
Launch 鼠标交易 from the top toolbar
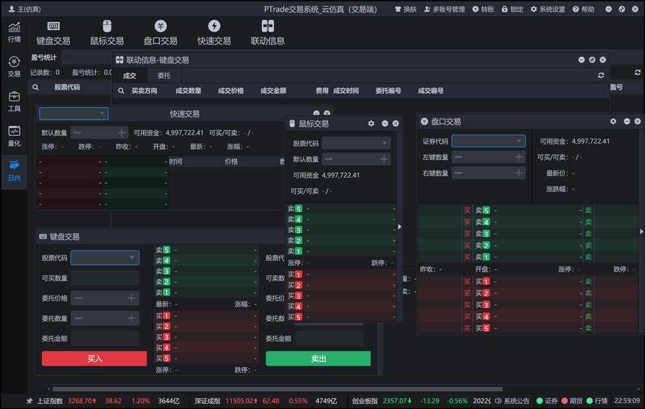pyautogui.click(x=107, y=32)
